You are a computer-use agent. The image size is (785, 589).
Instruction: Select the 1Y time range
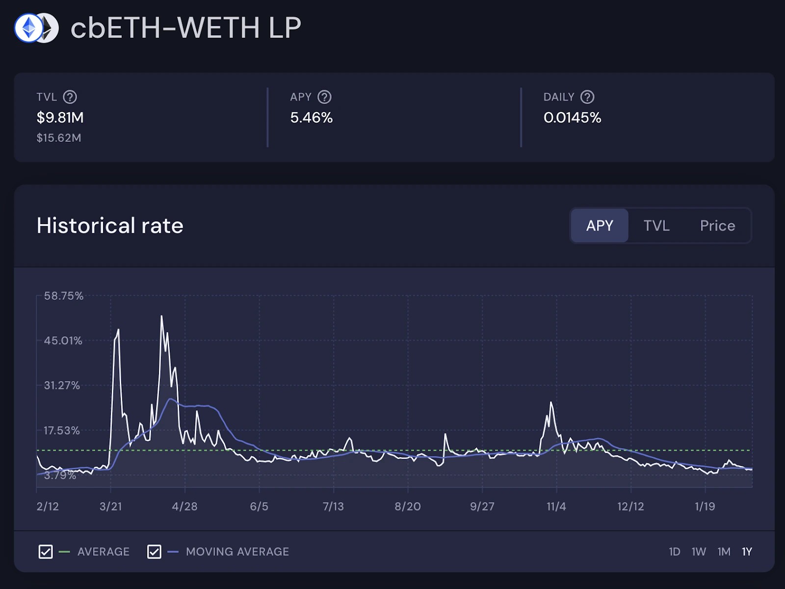(747, 551)
